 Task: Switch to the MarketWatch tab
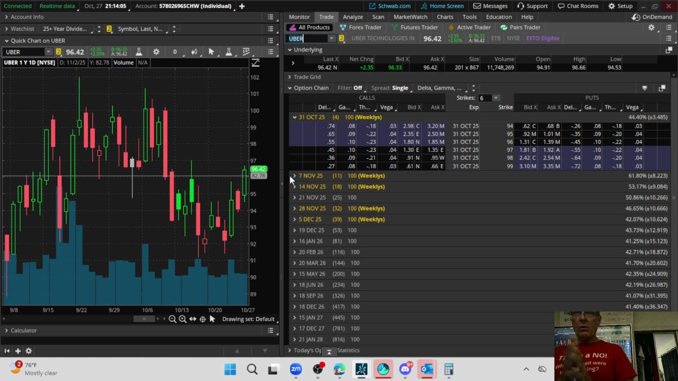click(x=411, y=17)
